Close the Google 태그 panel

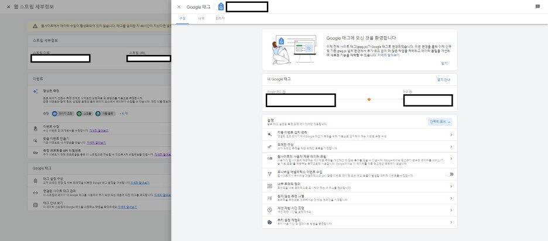pos(179,6)
